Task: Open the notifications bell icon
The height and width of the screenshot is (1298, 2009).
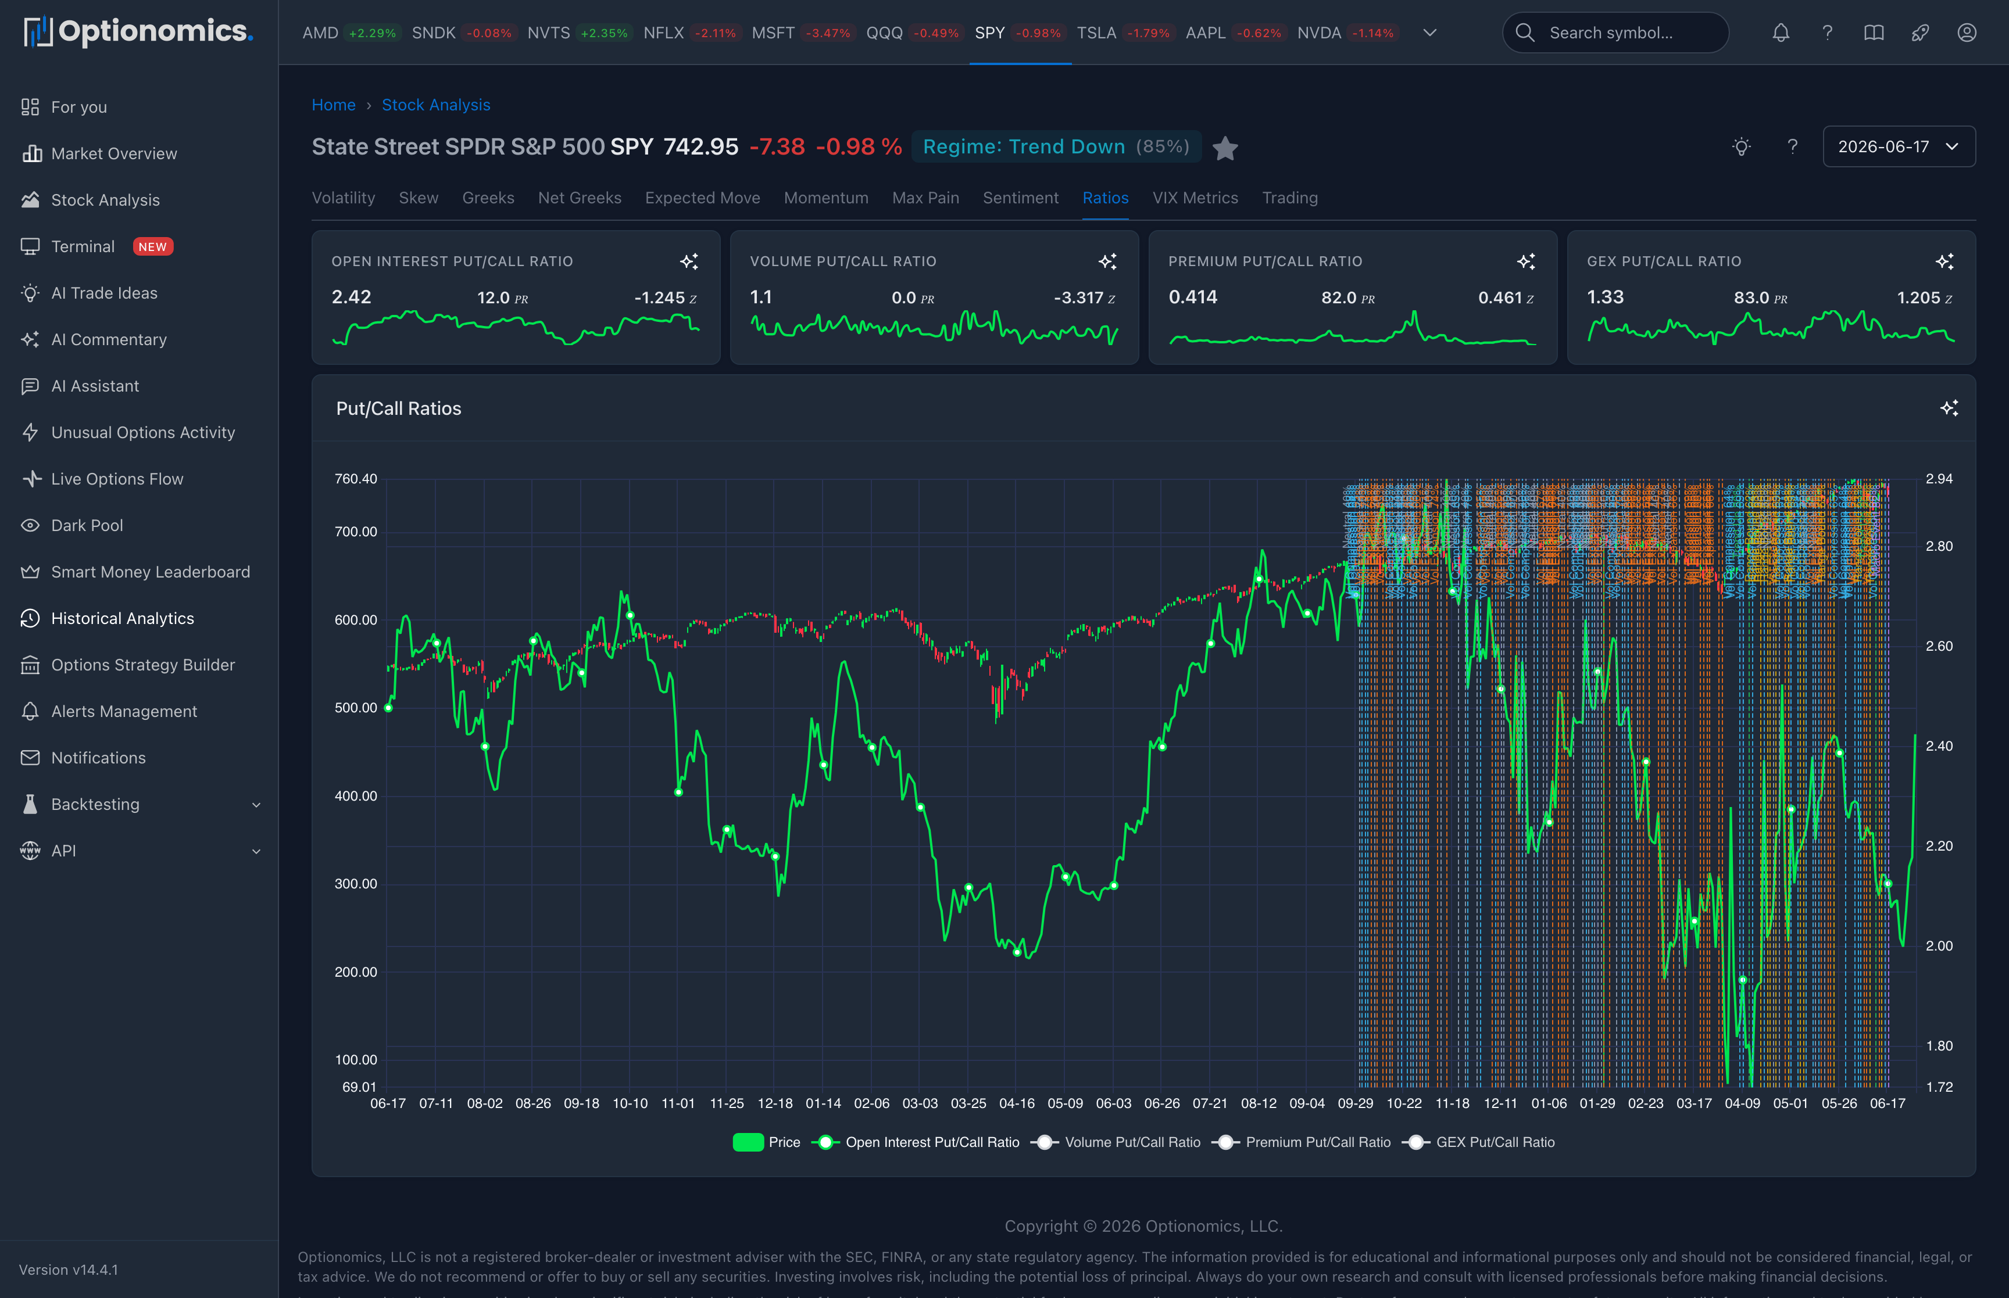Action: tap(1781, 33)
